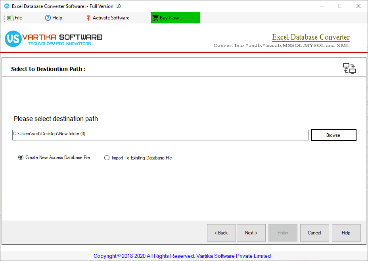
Task: Click the Vartika Software copyright notice
Action: pyautogui.click(x=182, y=256)
